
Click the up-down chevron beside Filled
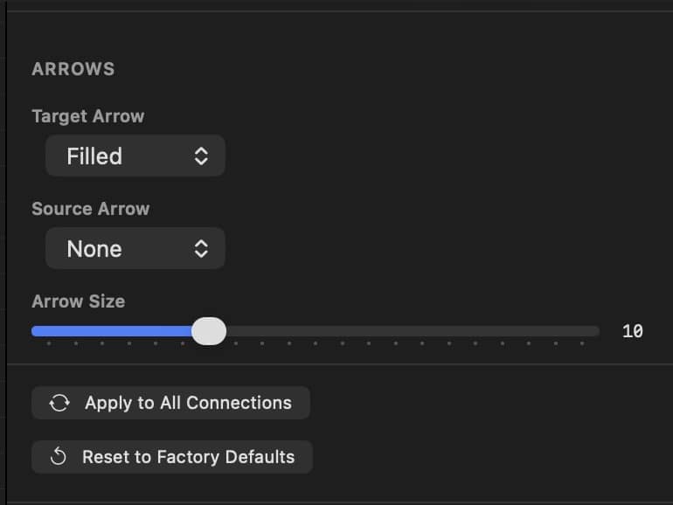tap(201, 156)
